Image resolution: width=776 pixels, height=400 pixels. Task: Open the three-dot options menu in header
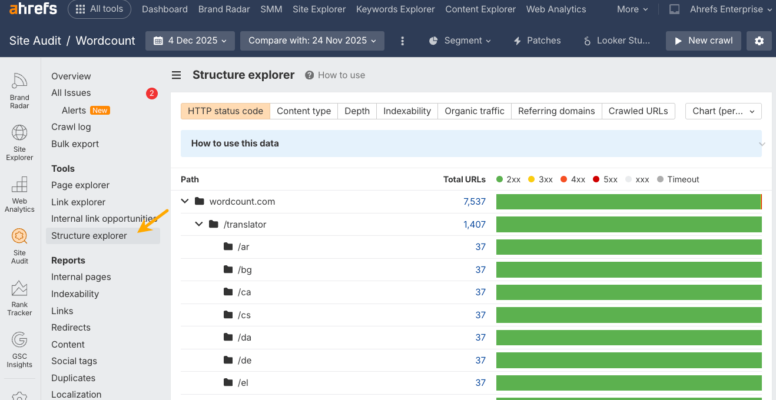[403, 41]
